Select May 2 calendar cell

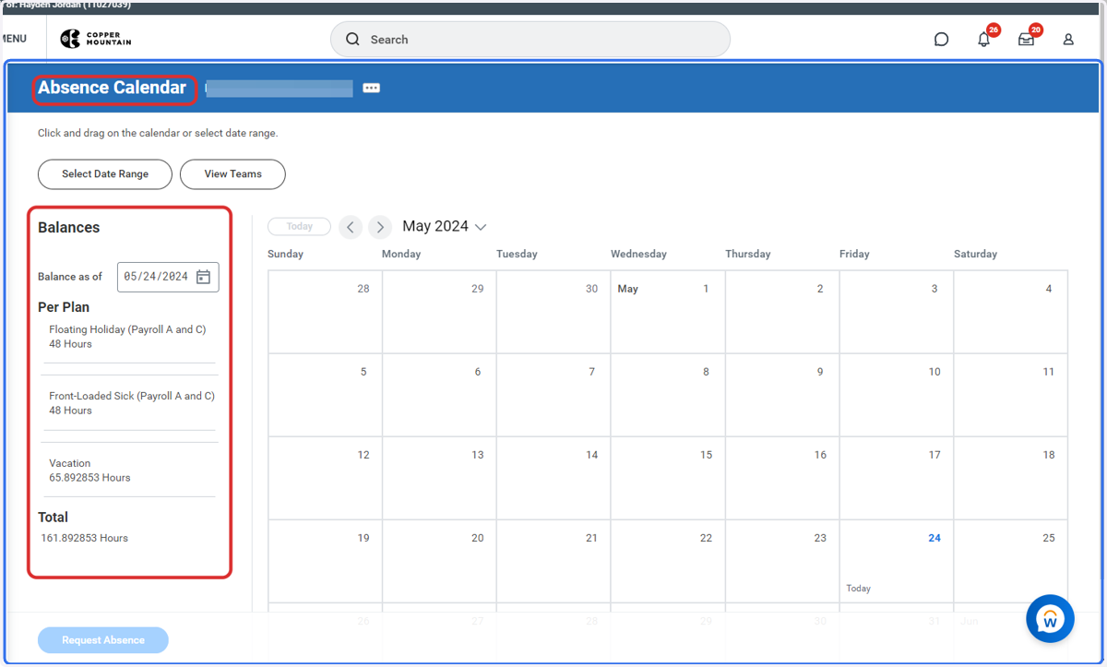[x=781, y=312]
